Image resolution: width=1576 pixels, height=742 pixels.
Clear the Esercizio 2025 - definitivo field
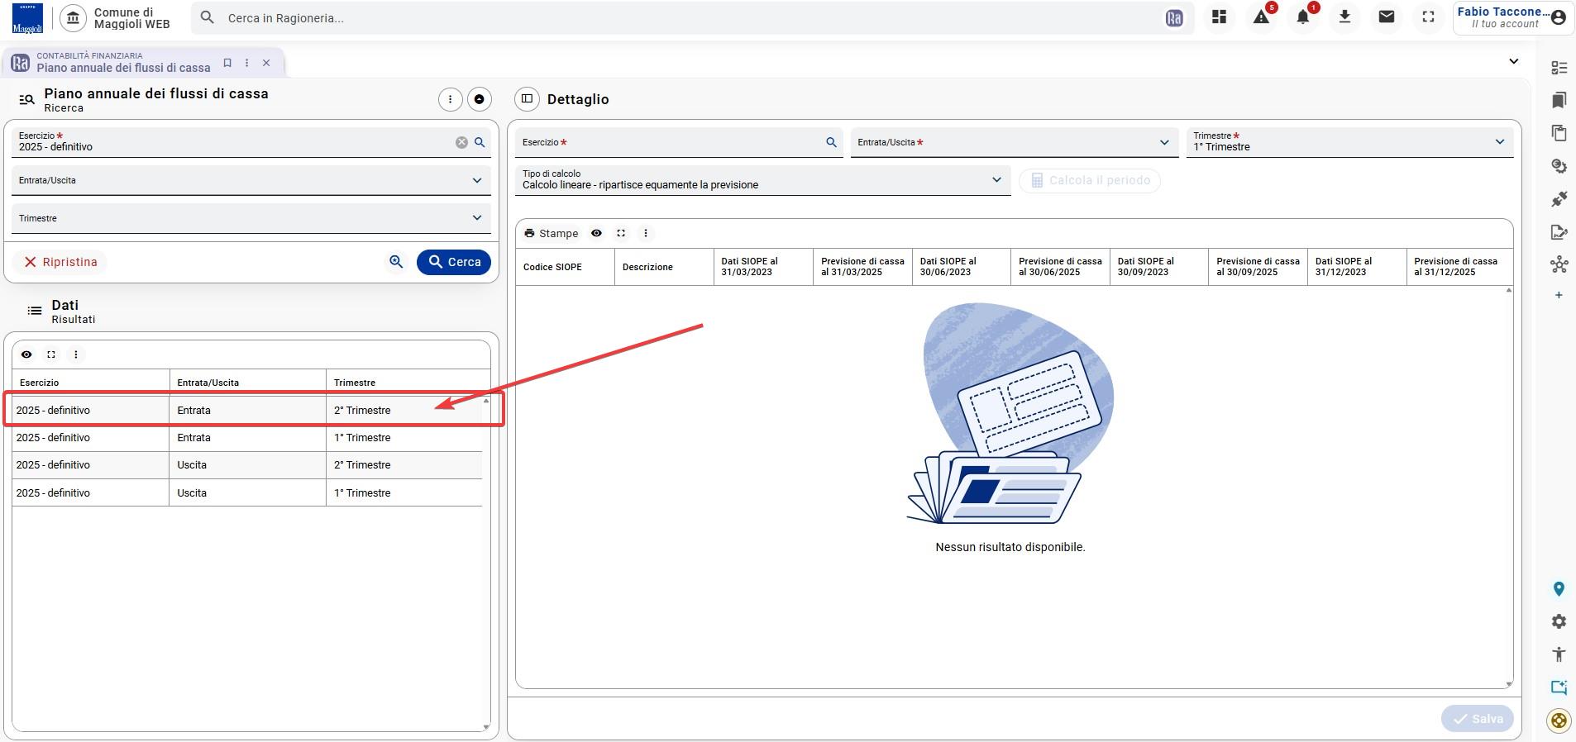[x=461, y=142]
